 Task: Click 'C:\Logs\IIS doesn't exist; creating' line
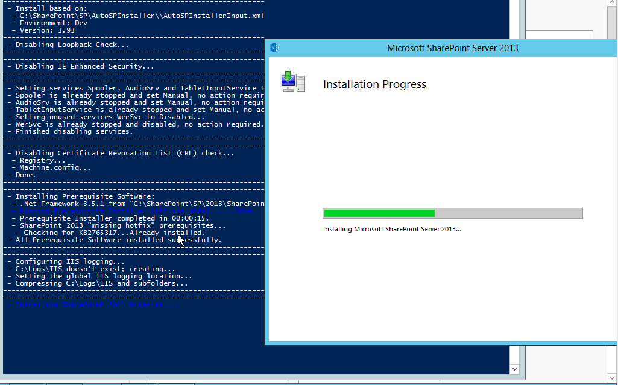[x=92, y=269]
